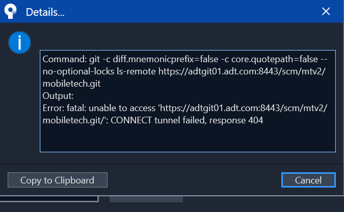Image resolution: width=344 pixels, height=212 pixels.
Task: Click the grey button fragment below dialog
Action: pyautogui.click(x=146, y=199)
